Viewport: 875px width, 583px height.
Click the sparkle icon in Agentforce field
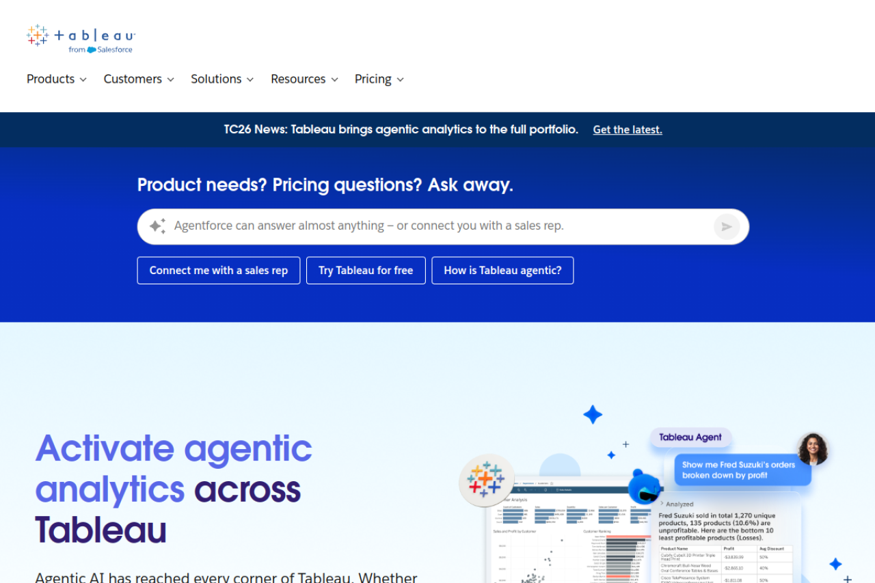157,226
